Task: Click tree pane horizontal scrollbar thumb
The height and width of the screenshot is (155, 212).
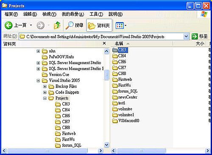Action: [47, 151]
